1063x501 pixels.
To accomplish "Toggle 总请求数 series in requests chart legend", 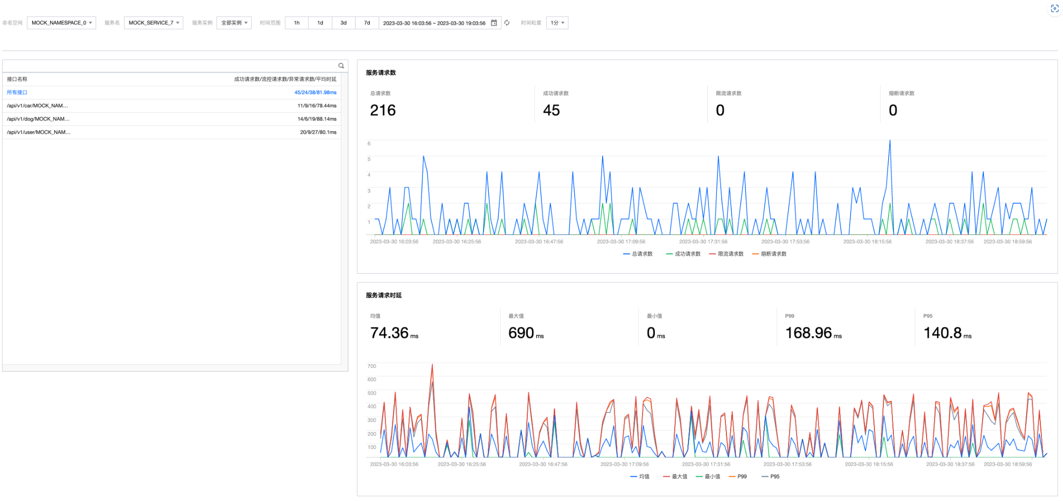I will click(x=638, y=254).
